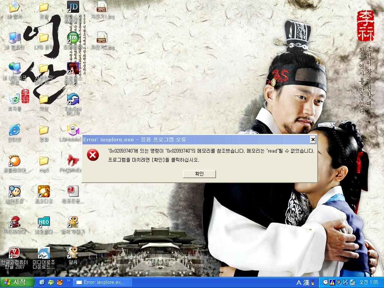Toggle the A input mode indicator
This screenshot has width=384, height=288.
click(x=299, y=283)
